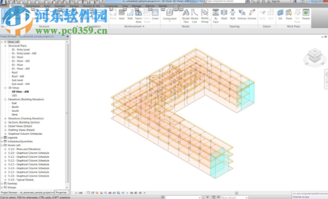328x199 pixels.
Task: Close the Project Browser panel
Action: (68, 36)
